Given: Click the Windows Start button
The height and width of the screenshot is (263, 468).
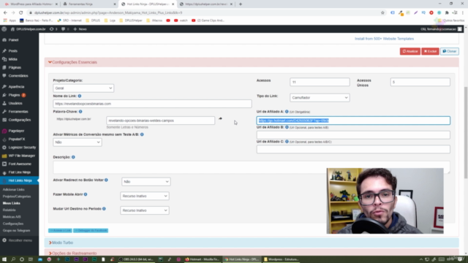Looking at the screenshot, I should pos(4,259).
